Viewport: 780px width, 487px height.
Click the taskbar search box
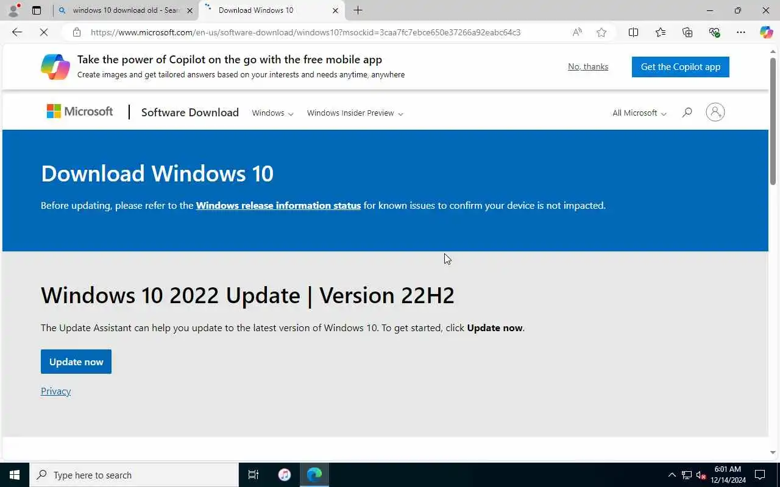point(134,475)
